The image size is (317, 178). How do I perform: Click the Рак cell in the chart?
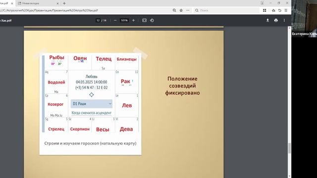tap(127, 82)
